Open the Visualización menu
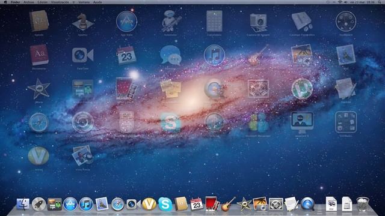 [60, 2]
